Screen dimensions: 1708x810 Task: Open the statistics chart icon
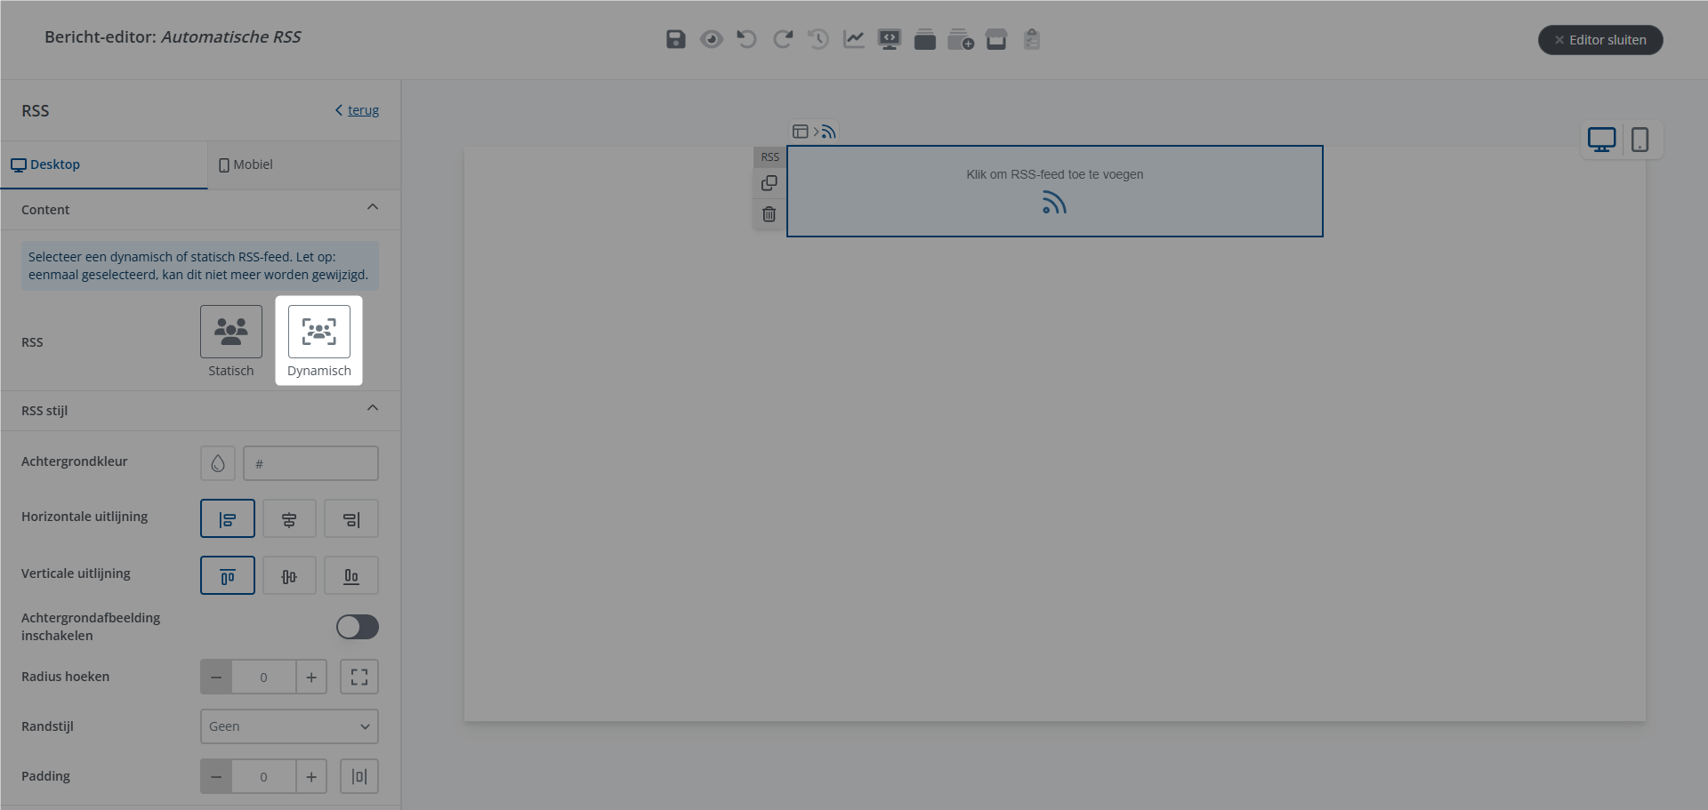(x=853, y=39)
